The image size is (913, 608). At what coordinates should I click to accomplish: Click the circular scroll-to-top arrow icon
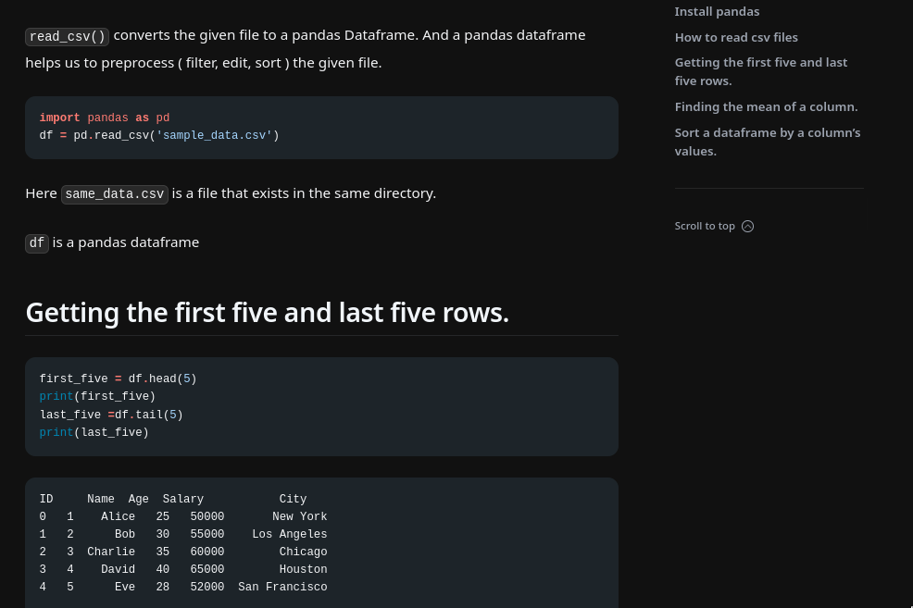click(747, 226)
